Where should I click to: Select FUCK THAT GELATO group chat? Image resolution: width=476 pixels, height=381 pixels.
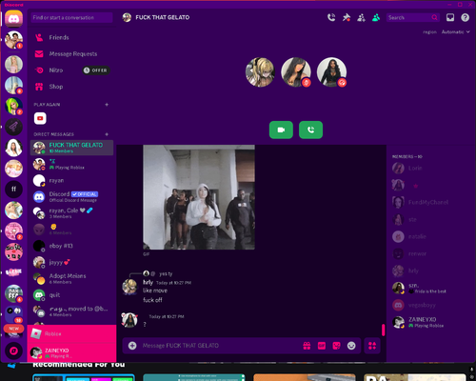coord(71,148)
